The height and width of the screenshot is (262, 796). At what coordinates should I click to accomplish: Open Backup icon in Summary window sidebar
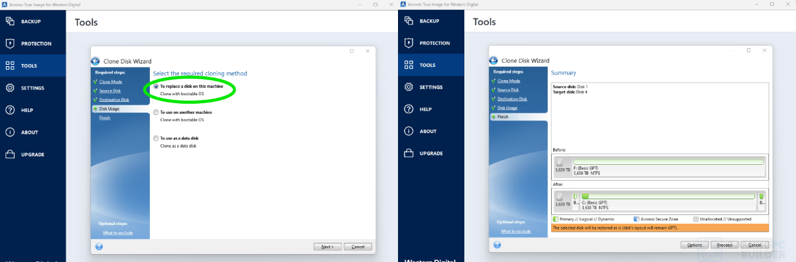point(408,21)
